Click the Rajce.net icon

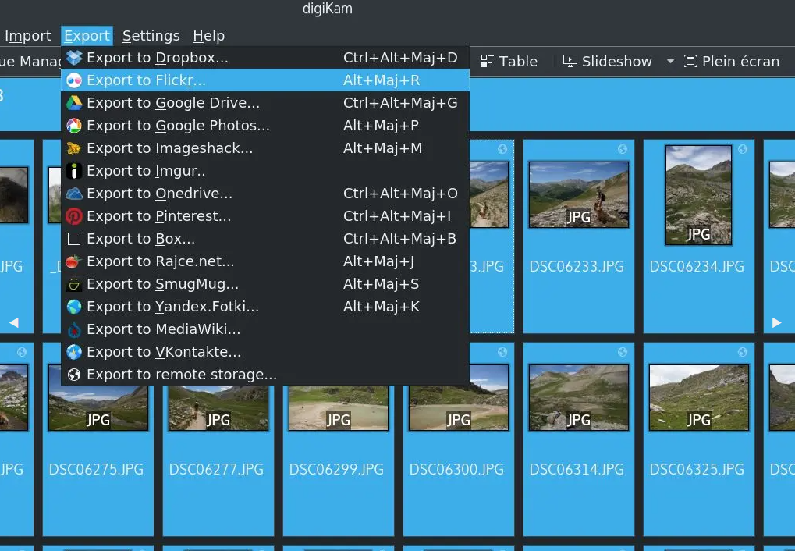[74, 261]
